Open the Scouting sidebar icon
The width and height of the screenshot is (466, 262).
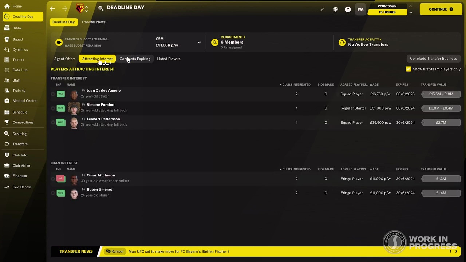tap(7, 134)
